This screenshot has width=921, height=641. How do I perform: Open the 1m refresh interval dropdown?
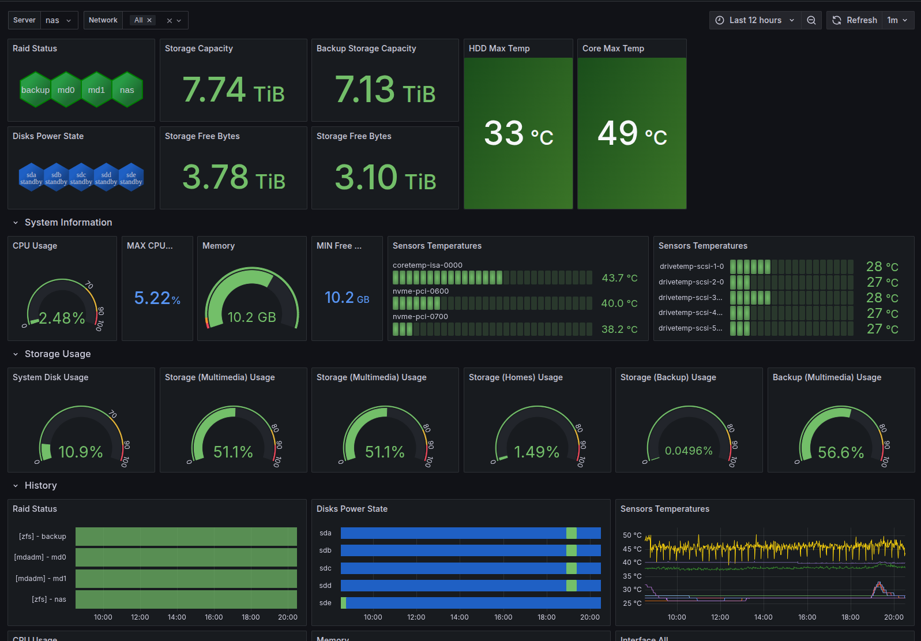[897, 20]
